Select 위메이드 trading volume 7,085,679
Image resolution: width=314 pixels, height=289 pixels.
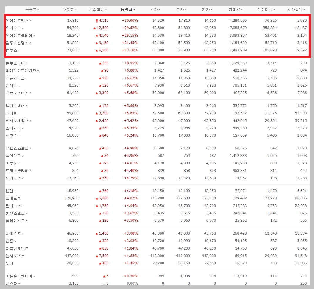tap(238, 28)
